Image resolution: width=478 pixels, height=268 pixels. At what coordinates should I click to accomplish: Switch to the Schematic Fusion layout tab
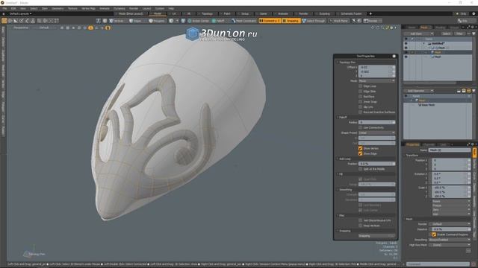[351, 13]
